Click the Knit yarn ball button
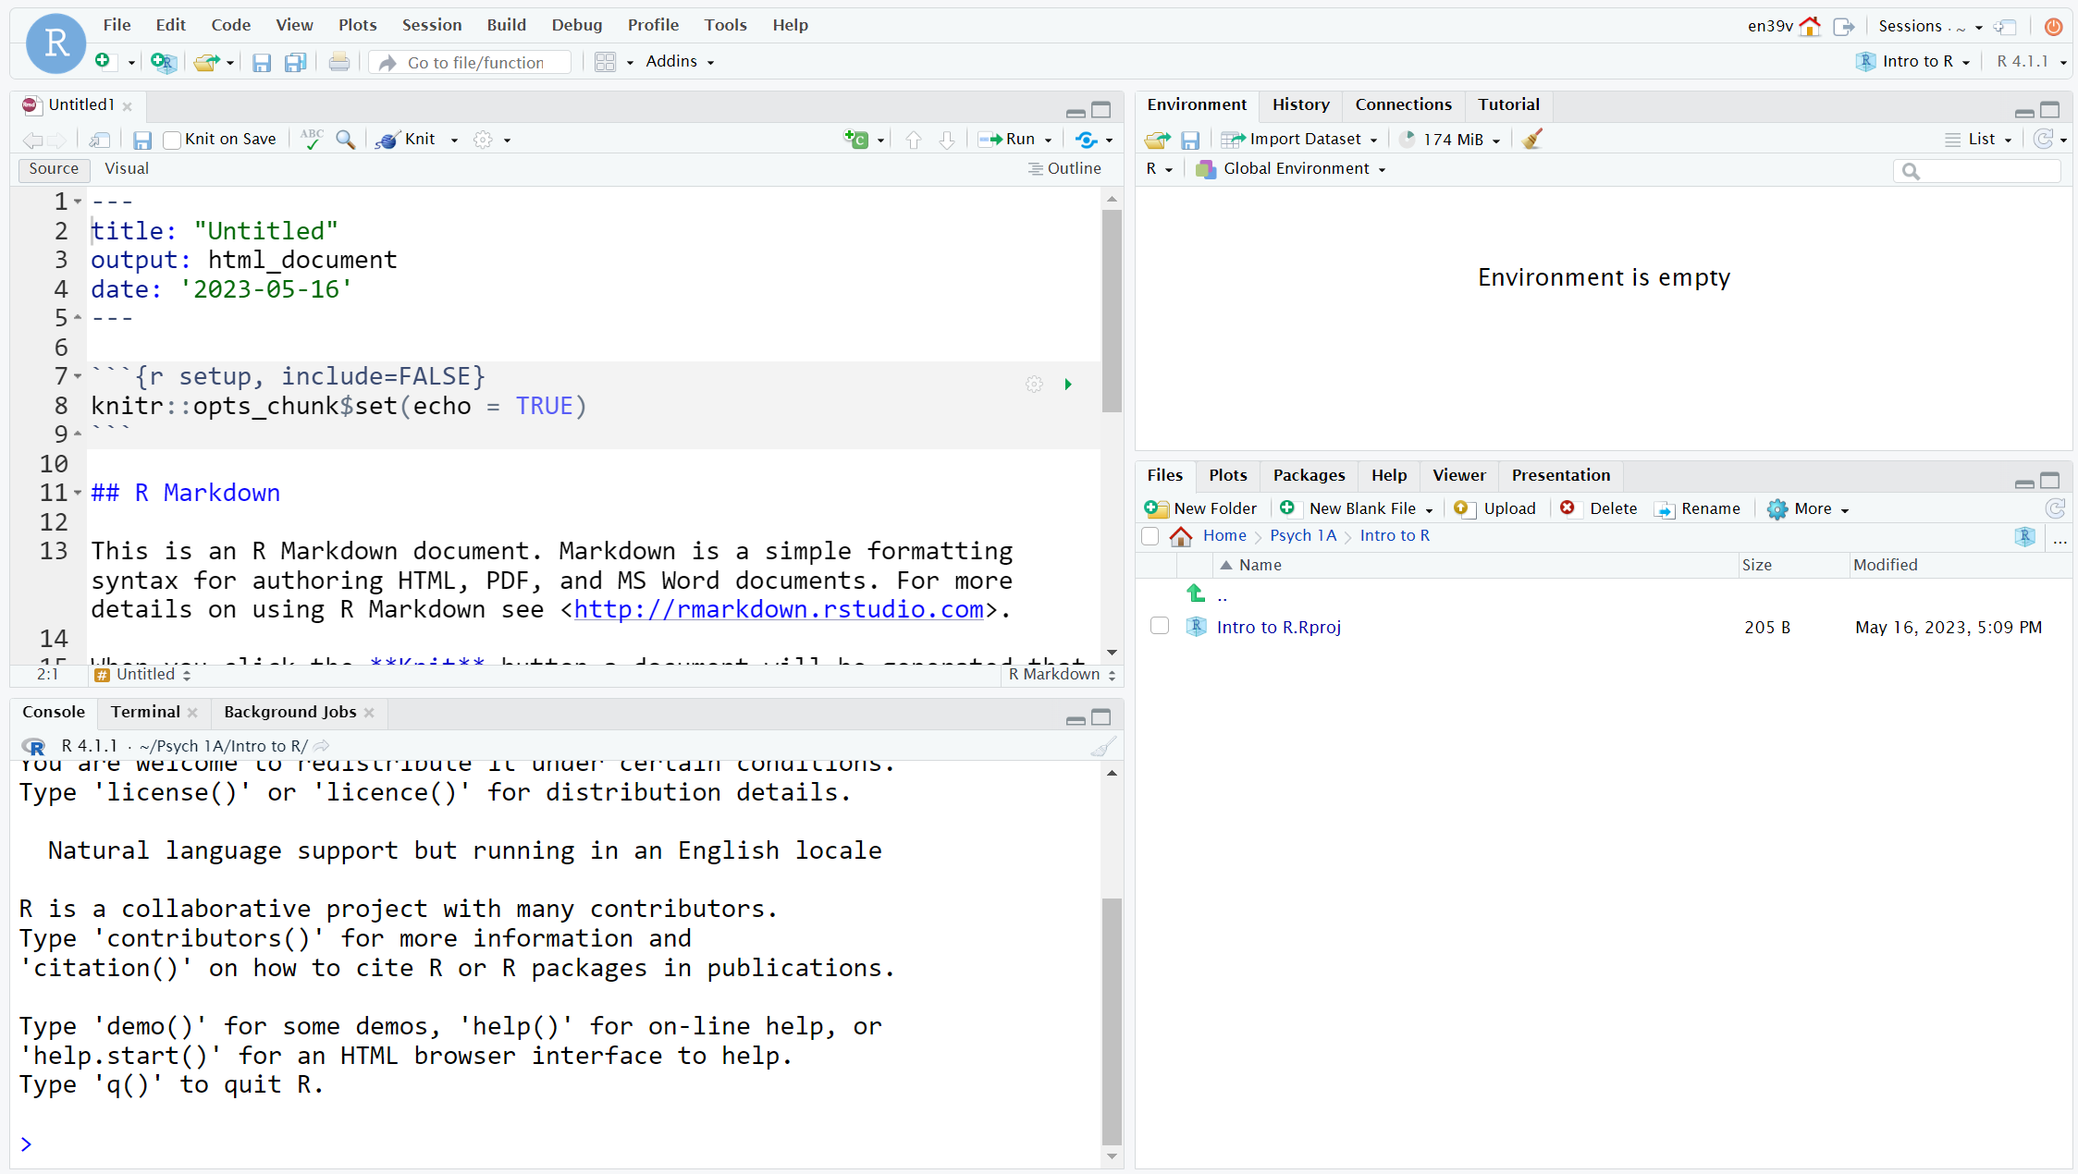2078x1174 pixels. [x=406, y=139]
